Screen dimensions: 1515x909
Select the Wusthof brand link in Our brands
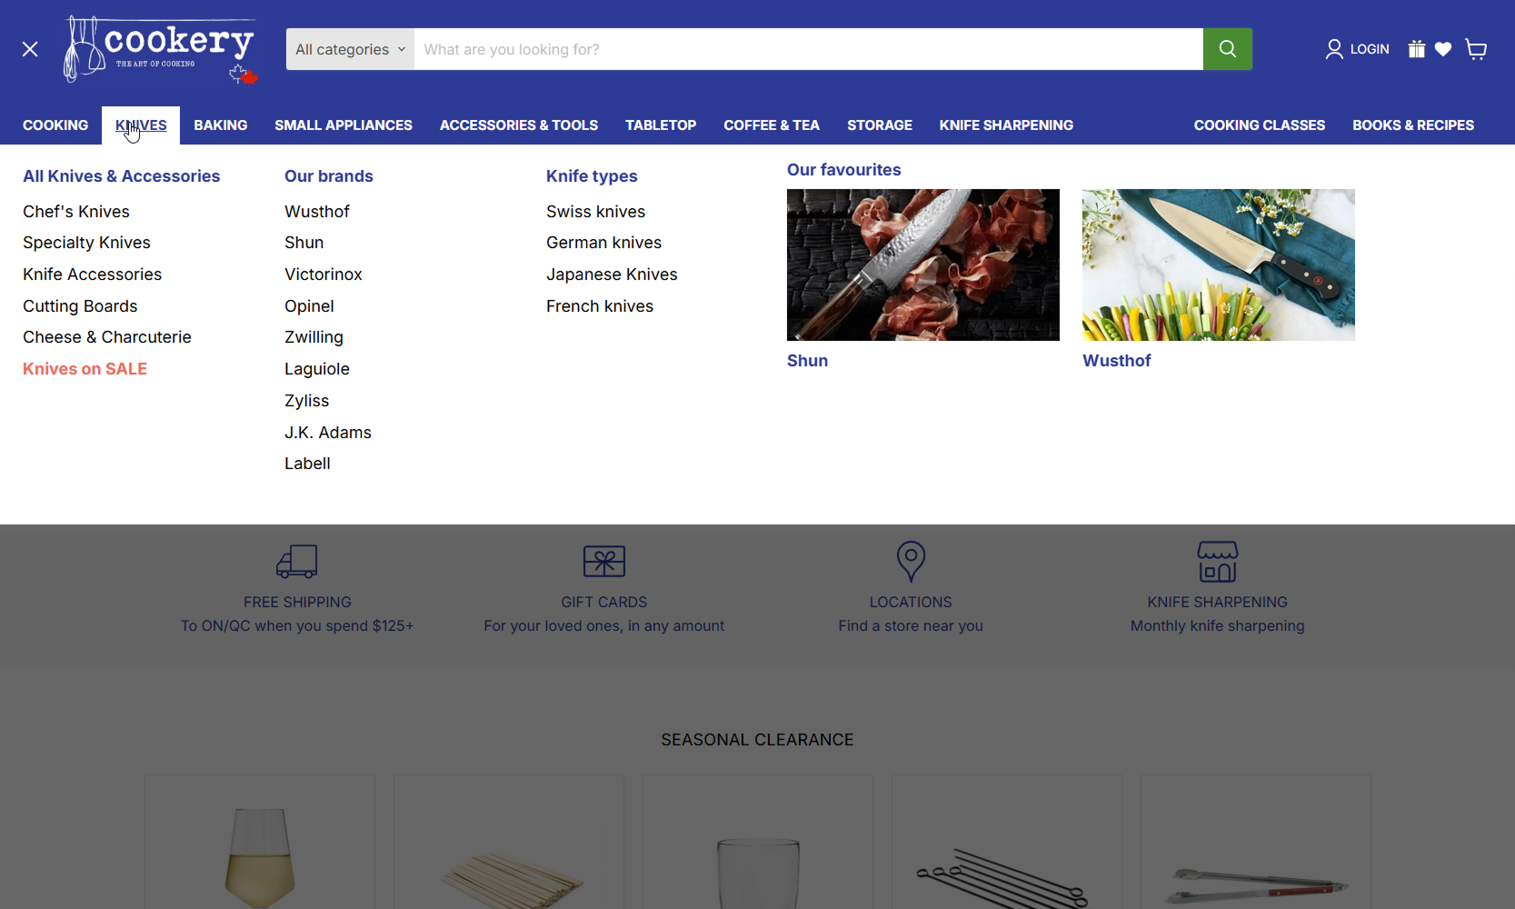[x=317, y=212]
